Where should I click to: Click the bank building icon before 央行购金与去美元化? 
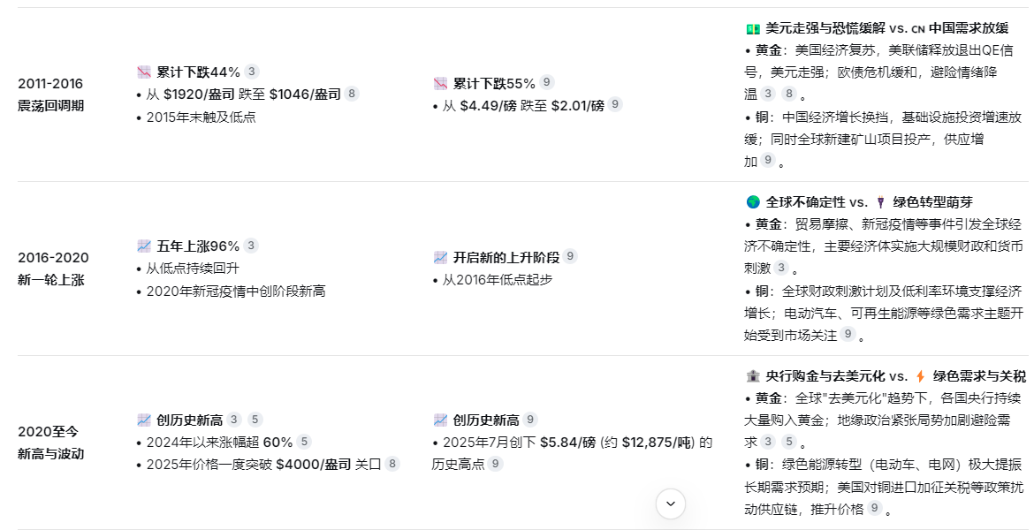point(753,376)
